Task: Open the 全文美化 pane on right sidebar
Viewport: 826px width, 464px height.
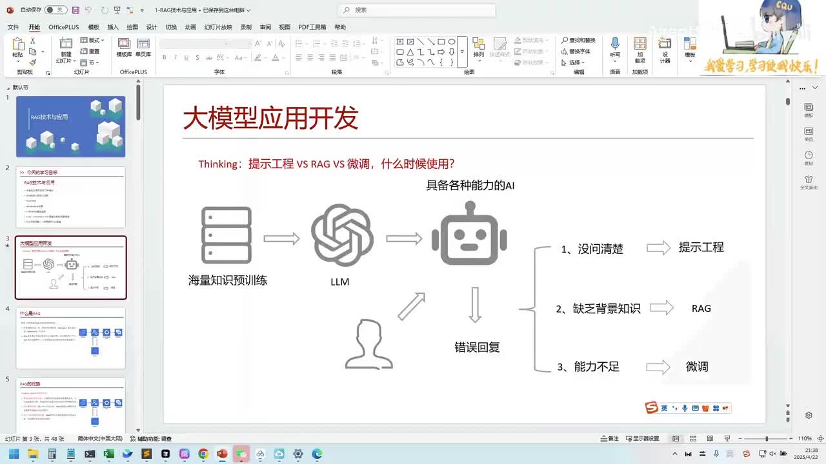Action: [x=809, y=182]
